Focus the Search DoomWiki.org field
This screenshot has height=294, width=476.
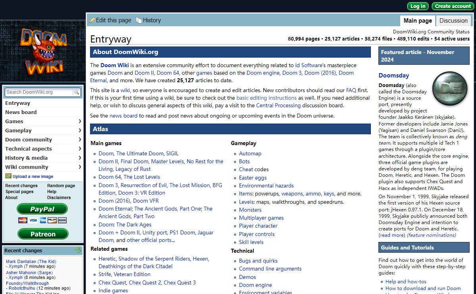pos(39,92)
